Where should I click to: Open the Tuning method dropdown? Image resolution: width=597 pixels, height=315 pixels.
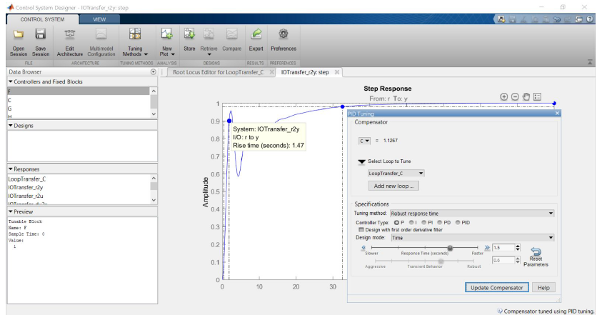point(472,213)
